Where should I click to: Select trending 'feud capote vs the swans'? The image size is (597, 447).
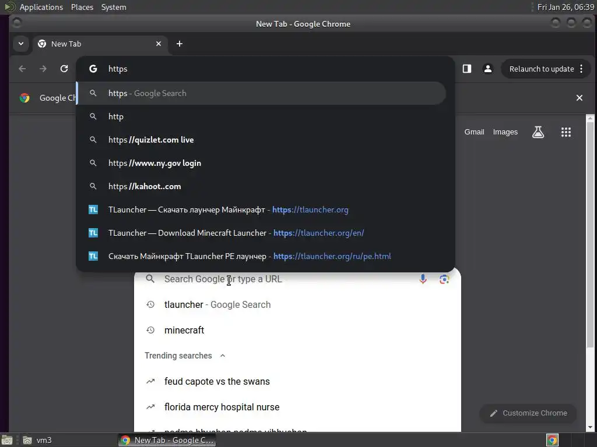coord(297,381)
